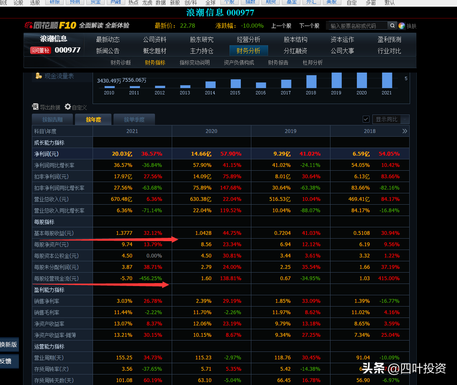This screenshot has height=385, width=457.
Task: Click the 期货 top toolbar button
Action: click(271, 3)
